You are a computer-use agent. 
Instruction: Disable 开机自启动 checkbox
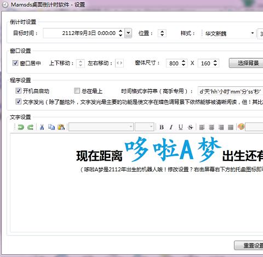(18, 91)
